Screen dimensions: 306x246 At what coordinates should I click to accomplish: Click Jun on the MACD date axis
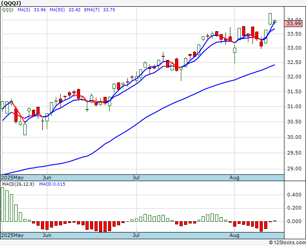[x=47, y=235]
